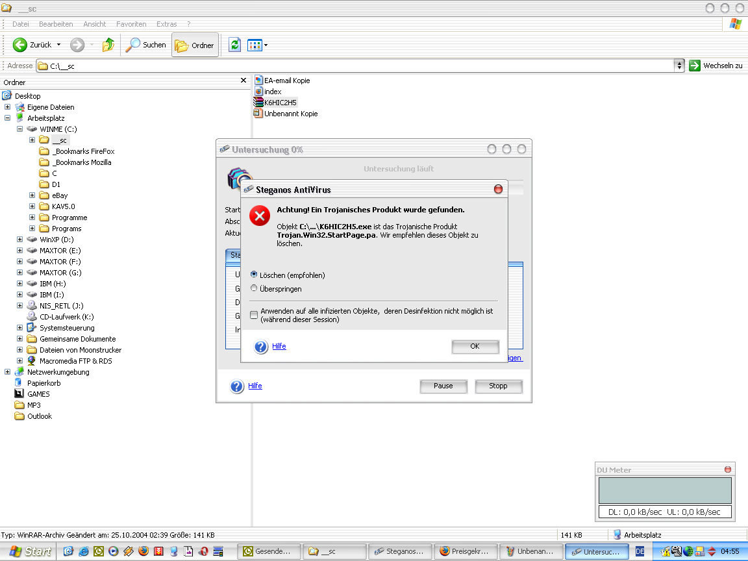
Task: Click Wechseln zu go button
Action: (717, 66)
